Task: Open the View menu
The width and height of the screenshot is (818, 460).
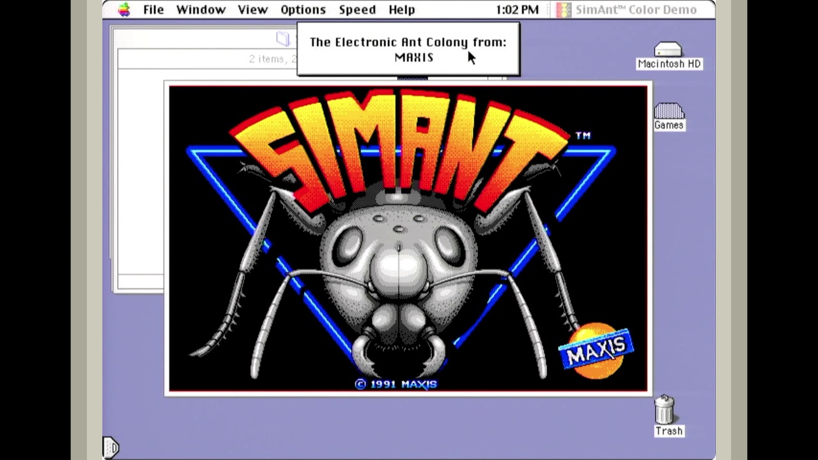Action: coord(252,10)
